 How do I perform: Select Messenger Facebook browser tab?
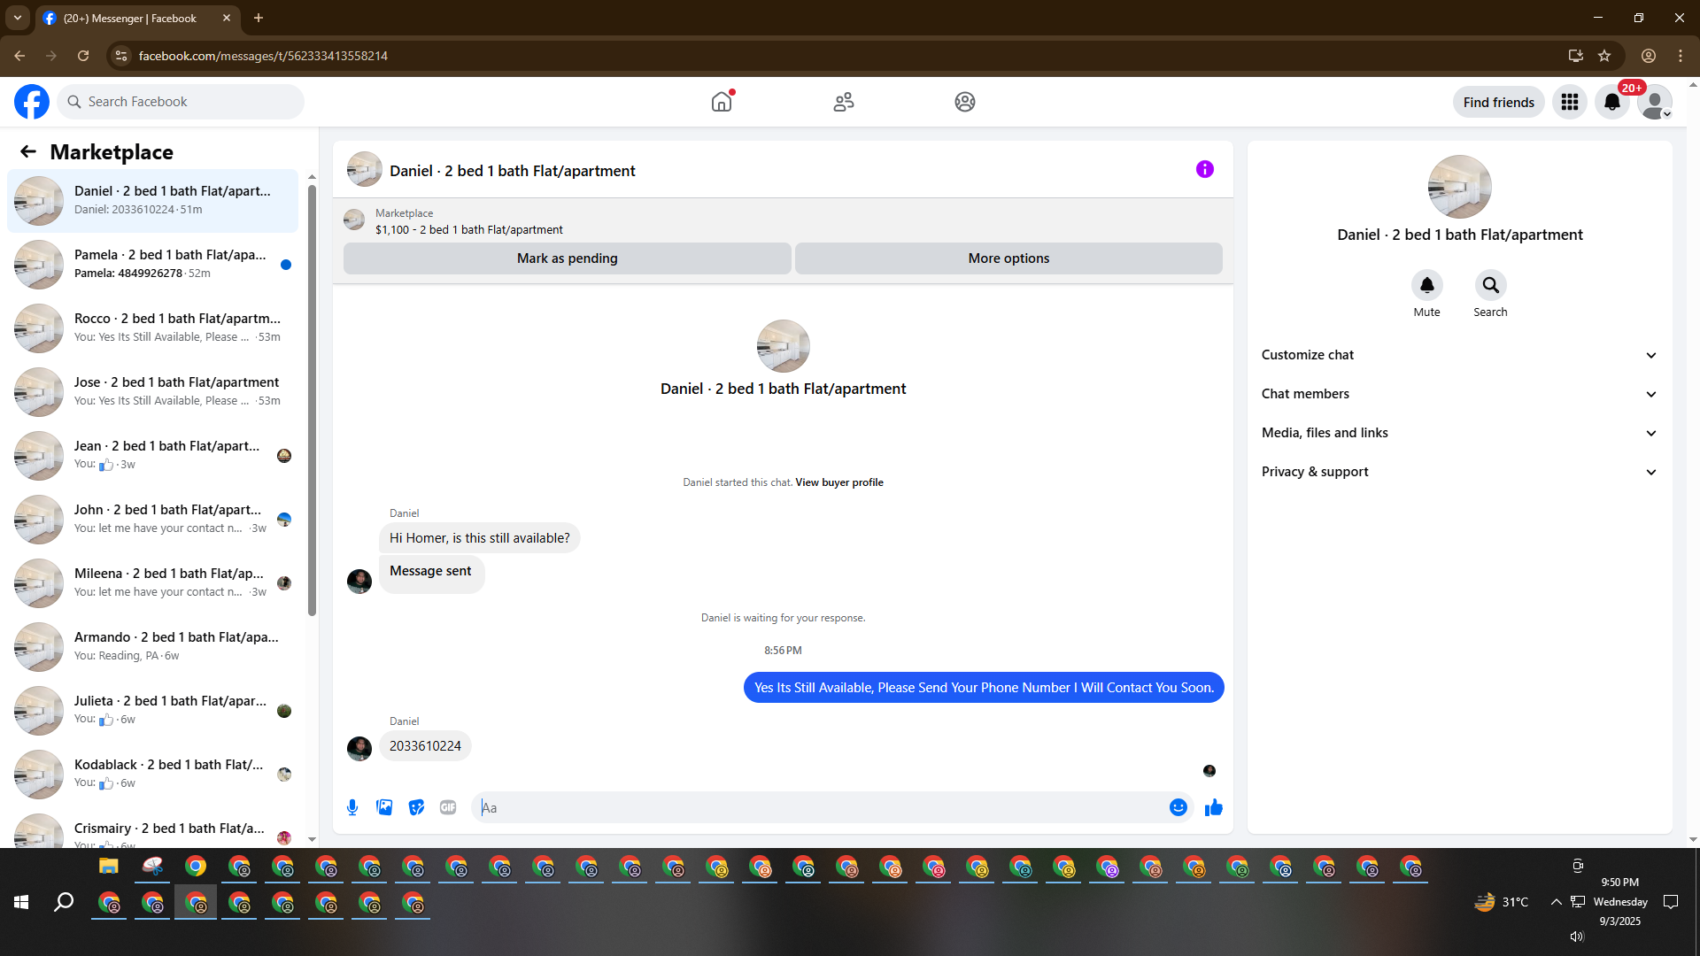pos(137,18)
